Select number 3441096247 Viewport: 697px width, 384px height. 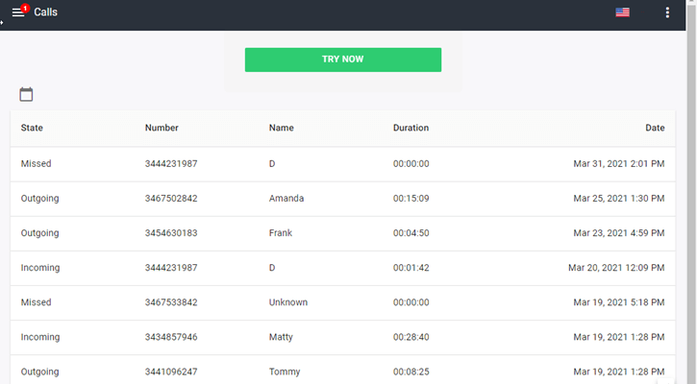click(171, 372)
